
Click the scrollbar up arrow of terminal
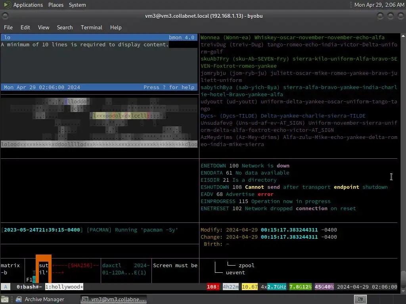[403, 36]
